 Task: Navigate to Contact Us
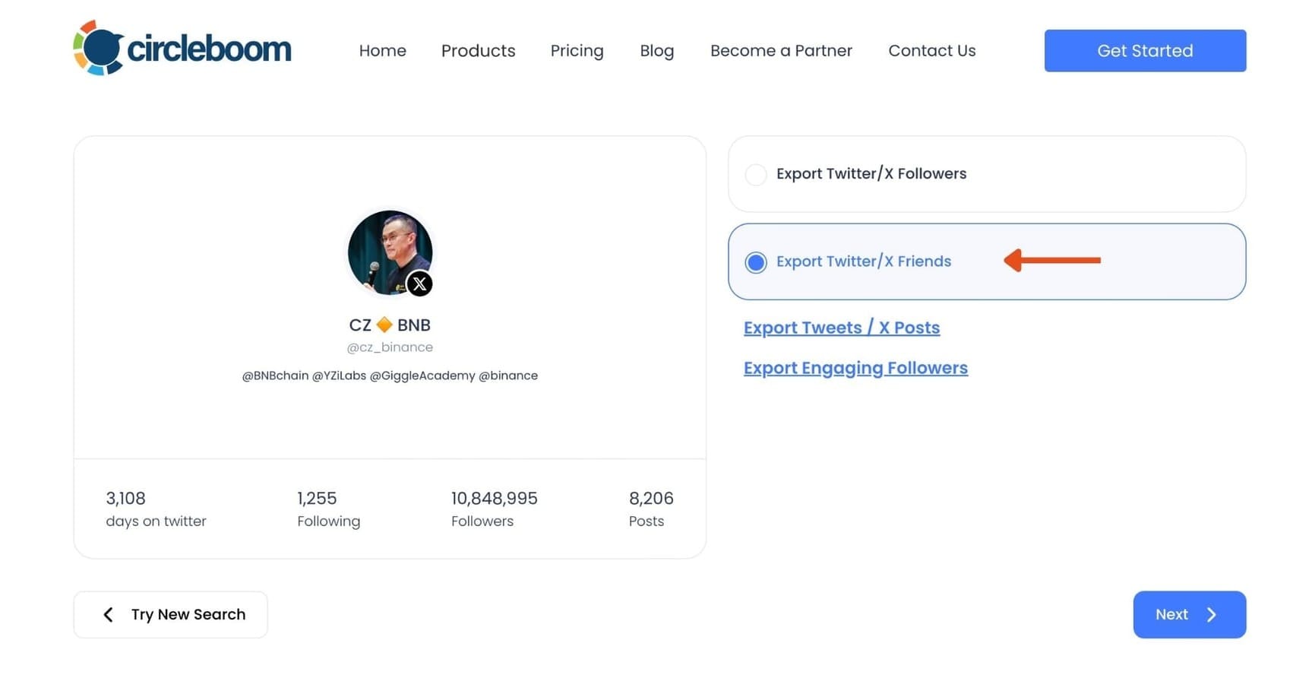[x=931, y=51]
